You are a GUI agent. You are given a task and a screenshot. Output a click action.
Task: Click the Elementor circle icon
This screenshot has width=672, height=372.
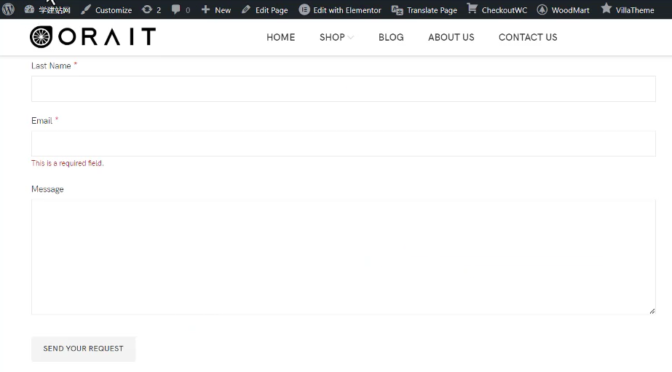[x=304, y=9]
